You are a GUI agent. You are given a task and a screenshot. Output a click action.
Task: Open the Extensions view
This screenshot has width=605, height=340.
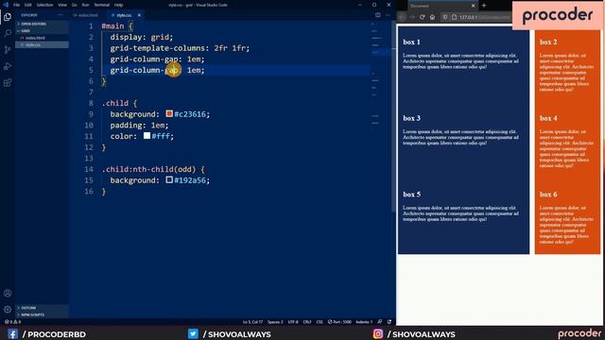coord(8,83)
